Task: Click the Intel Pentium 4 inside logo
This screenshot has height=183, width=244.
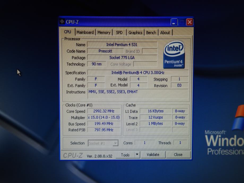Action: pyautogui.click(x=174, y=54)
